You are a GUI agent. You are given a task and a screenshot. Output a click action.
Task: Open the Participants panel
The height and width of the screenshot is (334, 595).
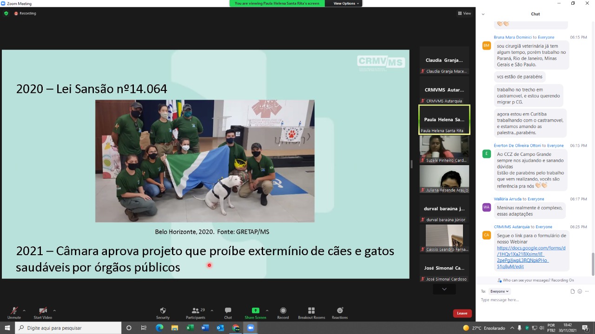[196, 312]
